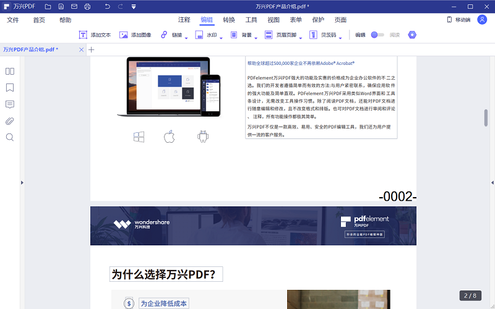Toggle the 编辑/阅读 mode switch
495x309 pixels.
pyautogui.click(x=377, y=35)
